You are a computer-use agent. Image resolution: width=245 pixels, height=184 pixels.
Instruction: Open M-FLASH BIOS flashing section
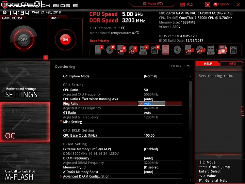[25, 164]
